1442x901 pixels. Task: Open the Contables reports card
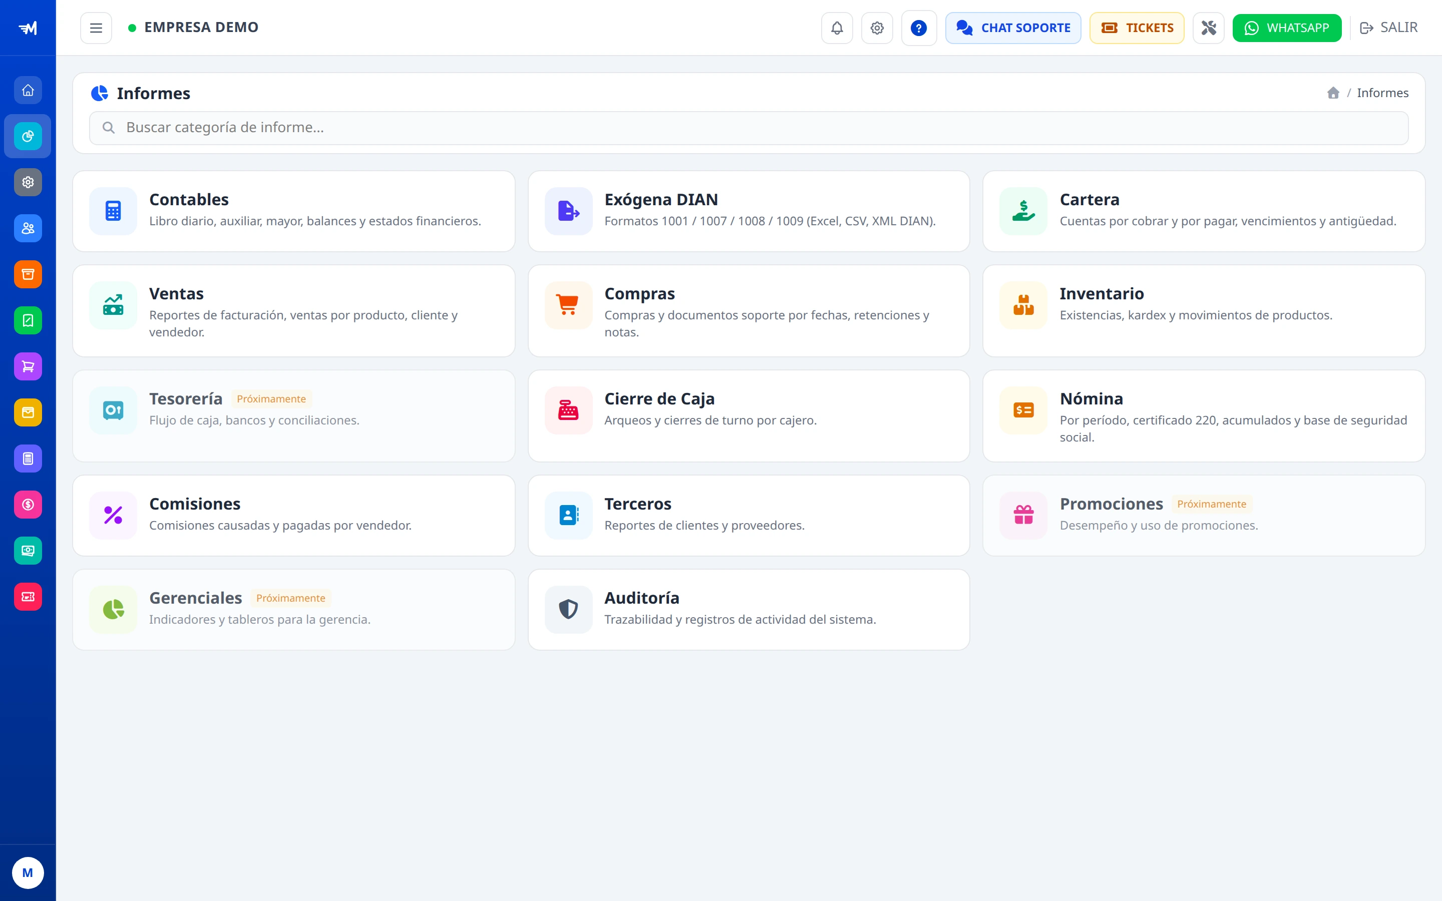coord(294,212)
